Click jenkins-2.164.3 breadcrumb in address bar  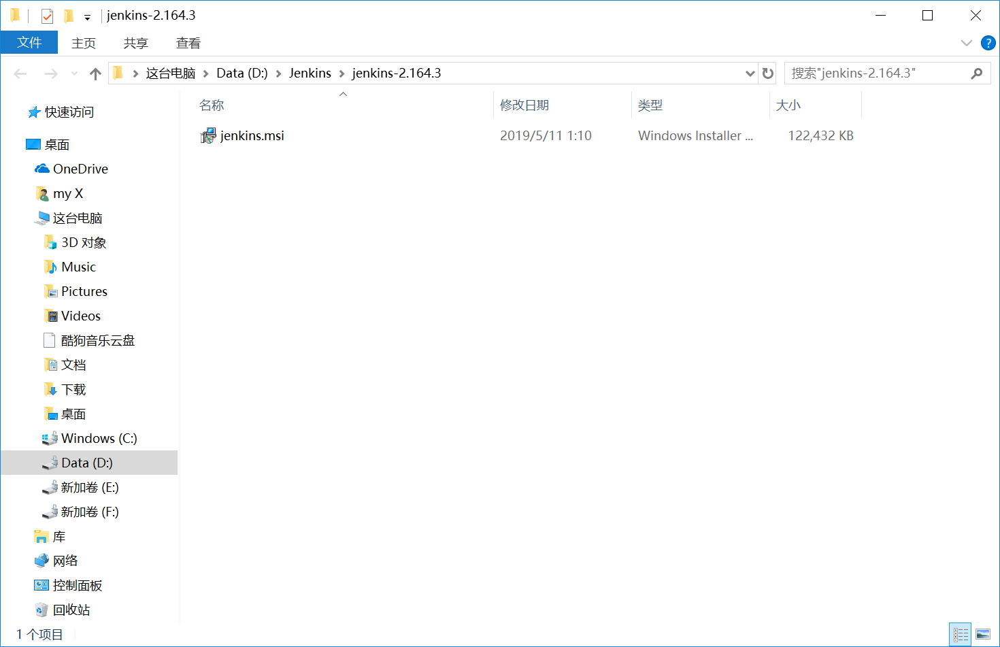[397, 73]
